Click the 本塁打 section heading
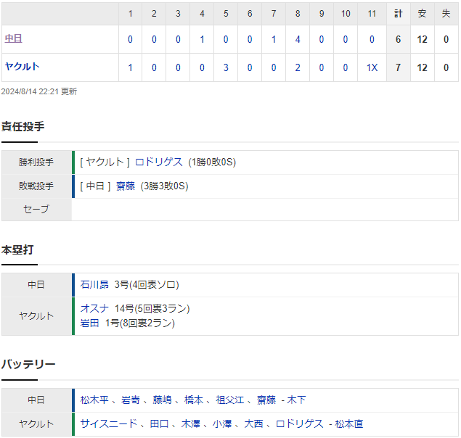This screenshot has height=438, width=461. coord(17,249)
